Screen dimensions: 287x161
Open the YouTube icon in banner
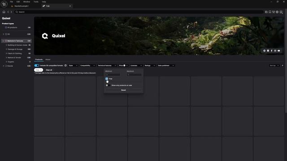279,51
